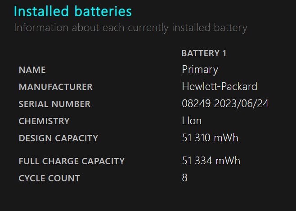Select the 51 310 design capacity number
This screenshot has width=296, height=211.
[197, 138]
